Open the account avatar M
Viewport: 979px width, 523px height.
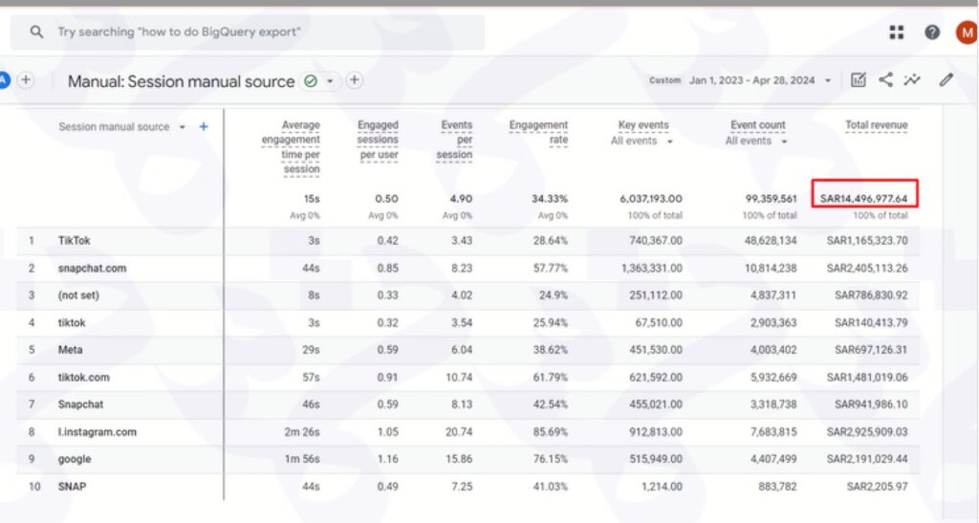968,32
